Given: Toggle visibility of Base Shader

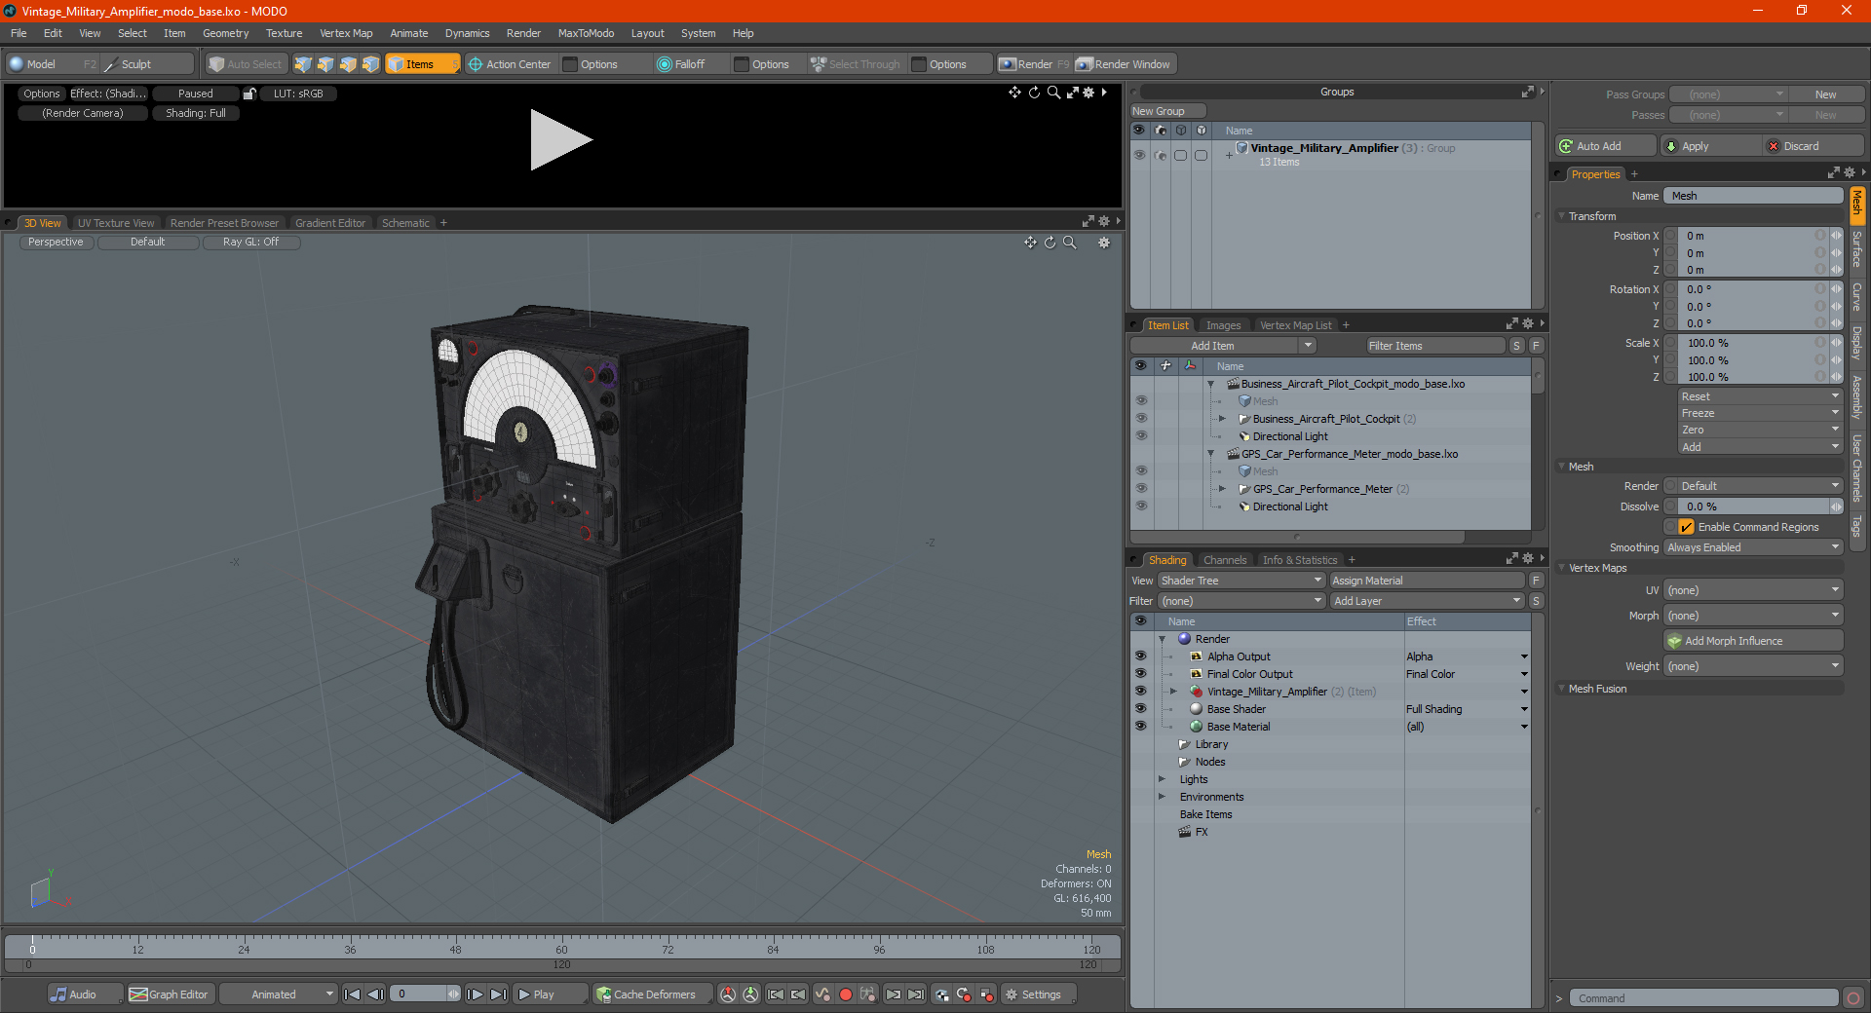Looking at the screenshot, I should click(x=1140, y=709).
